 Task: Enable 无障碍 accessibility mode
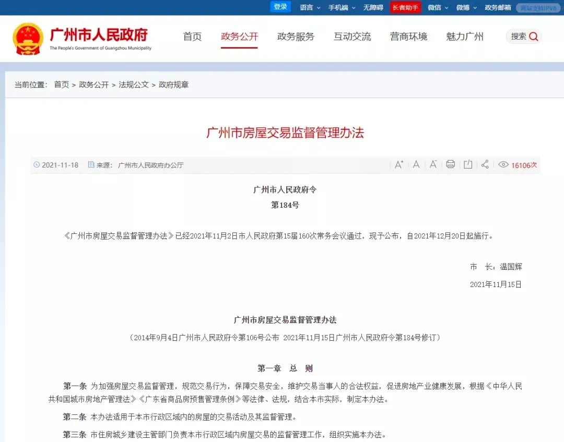[x=373, y=7]
